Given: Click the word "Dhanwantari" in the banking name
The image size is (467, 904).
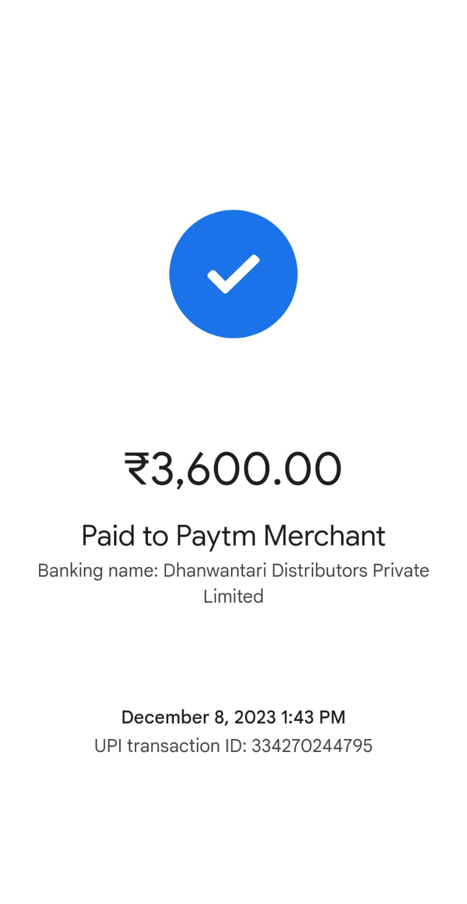Looking at the screenshot, I should pos(215,571).
